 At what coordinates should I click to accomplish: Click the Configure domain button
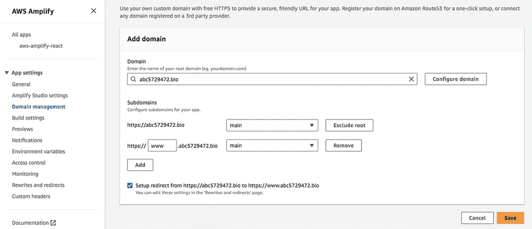click(456, 79)
